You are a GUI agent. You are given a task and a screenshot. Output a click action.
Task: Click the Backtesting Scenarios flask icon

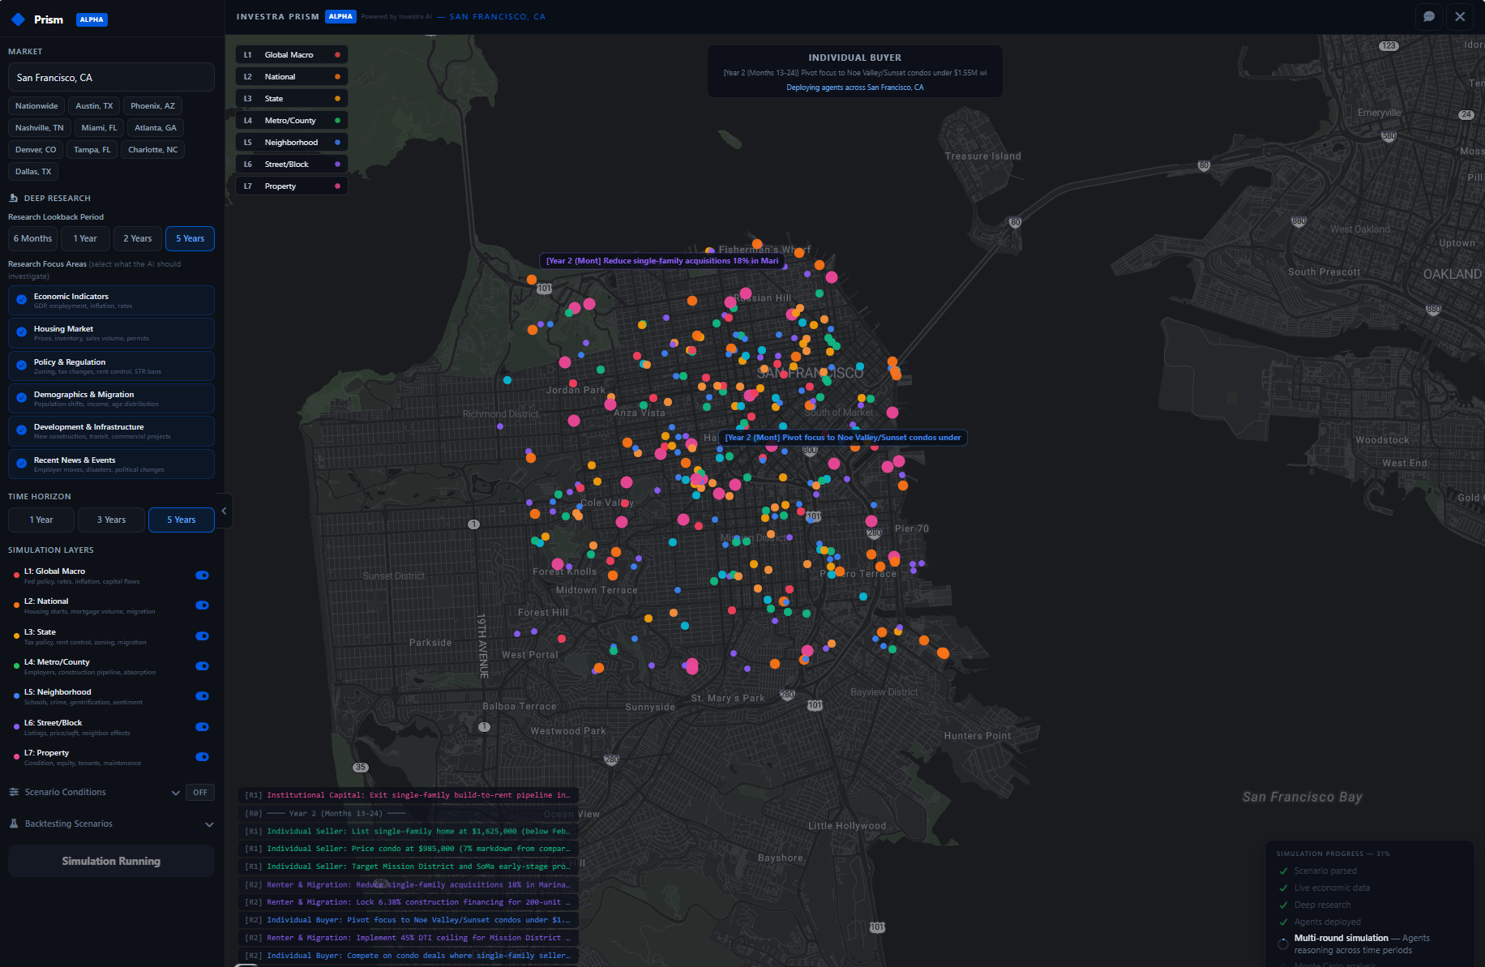tap(13, 823)
